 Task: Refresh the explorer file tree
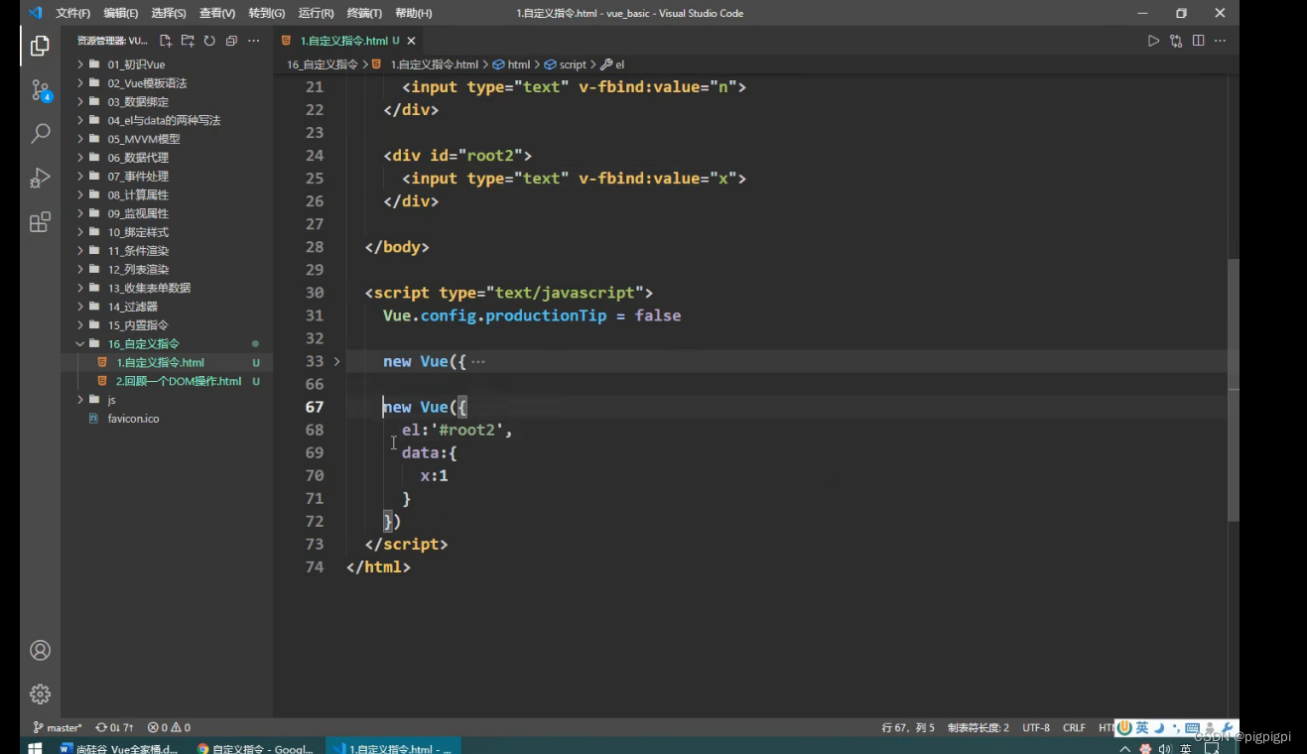(x=209, y=41)
